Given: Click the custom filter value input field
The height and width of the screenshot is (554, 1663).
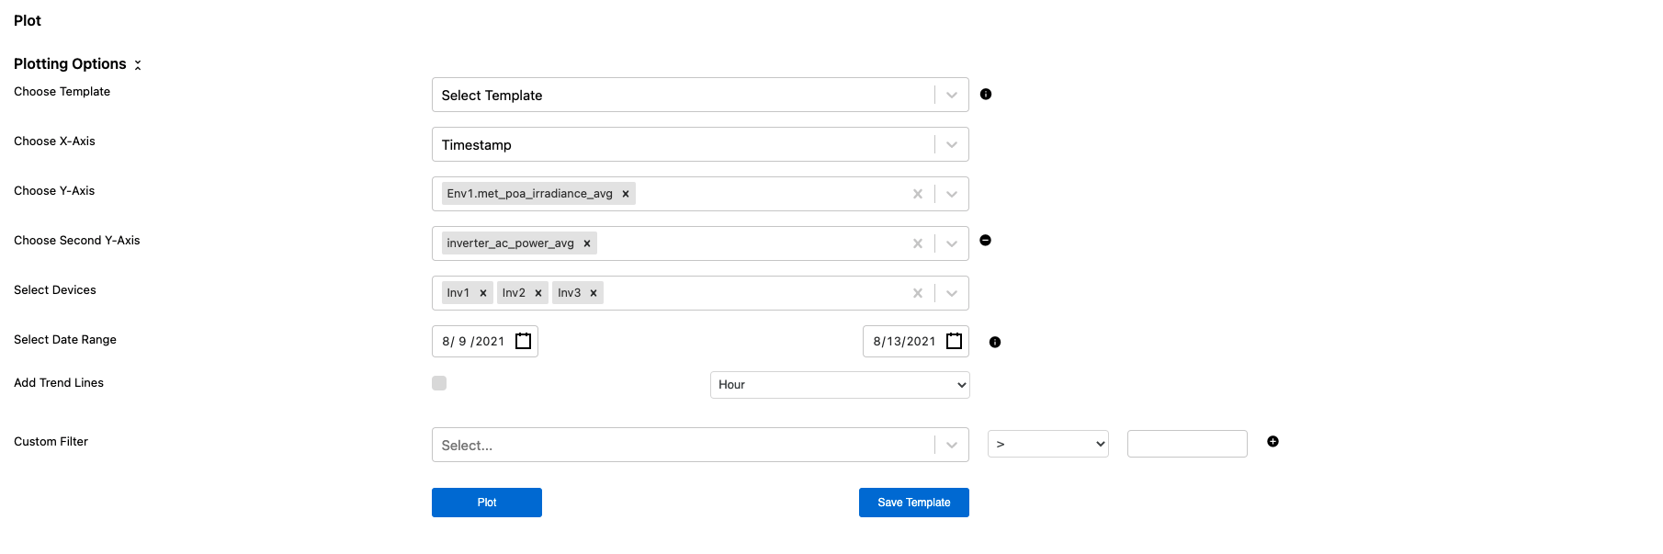Looking at the screenshot, I should [x=1187, y=444].
